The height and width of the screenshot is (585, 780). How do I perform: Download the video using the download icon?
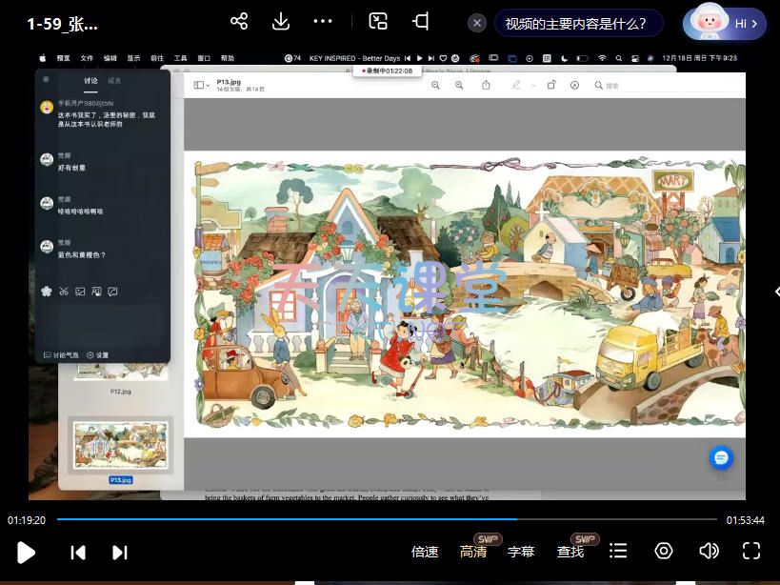pyautogui.click(x=281, y=22)
